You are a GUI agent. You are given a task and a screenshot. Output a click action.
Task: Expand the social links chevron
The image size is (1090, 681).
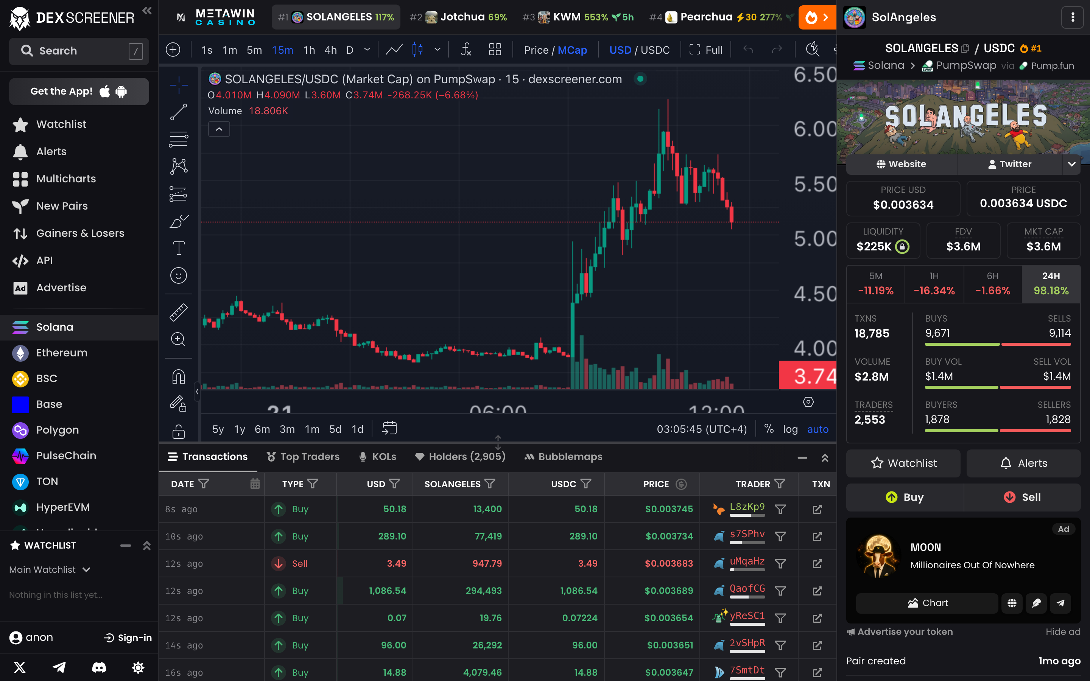click(x=1071, y=165)
